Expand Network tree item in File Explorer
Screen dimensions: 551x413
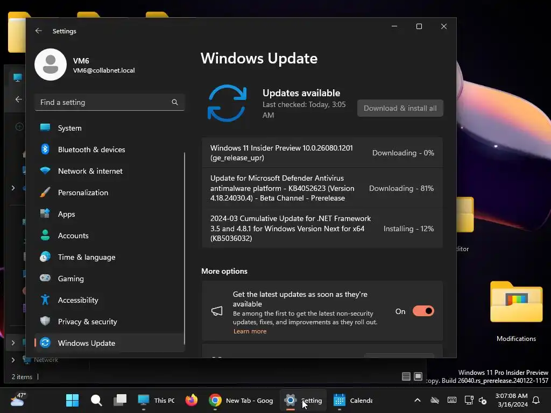(x=13, y=360)
